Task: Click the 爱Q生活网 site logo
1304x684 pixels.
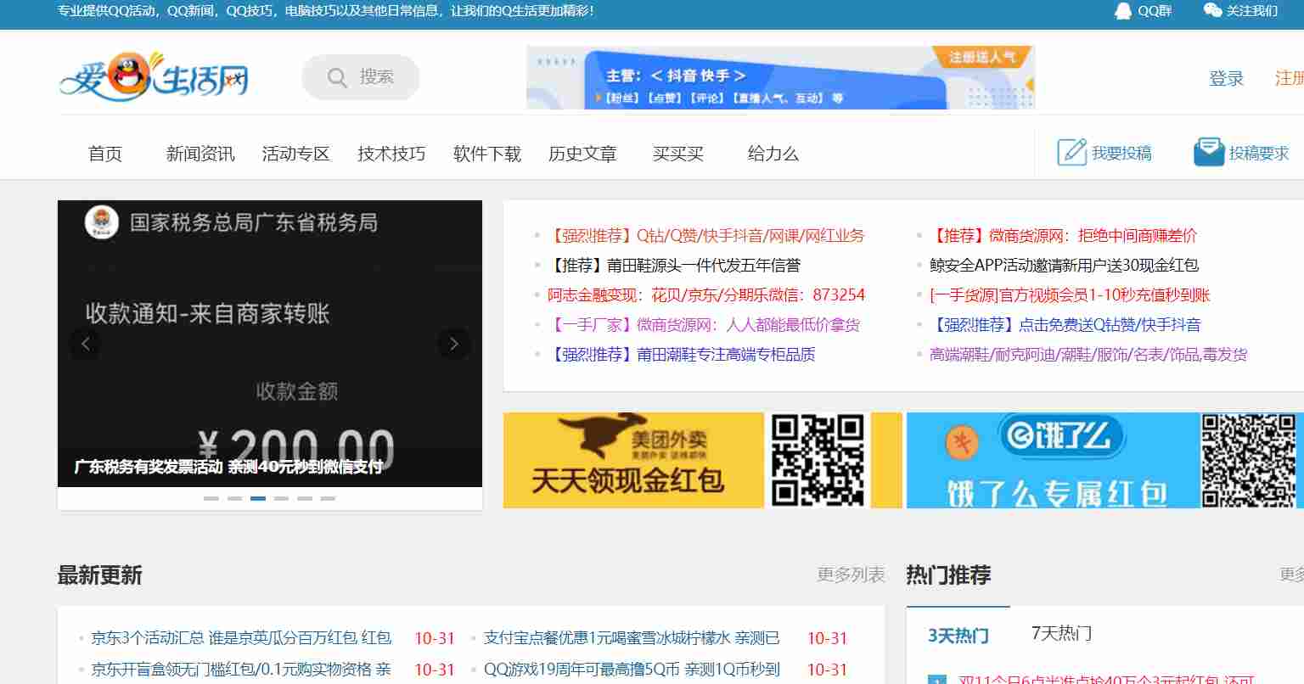Action: (154, 77)
